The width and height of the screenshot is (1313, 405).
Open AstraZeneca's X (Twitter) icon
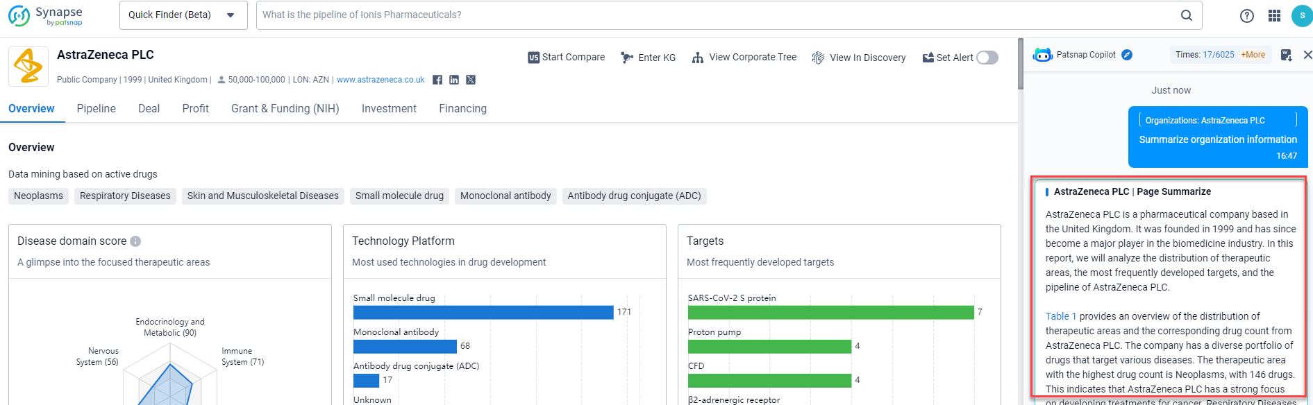pyautogui.click(x=471, y=80)
